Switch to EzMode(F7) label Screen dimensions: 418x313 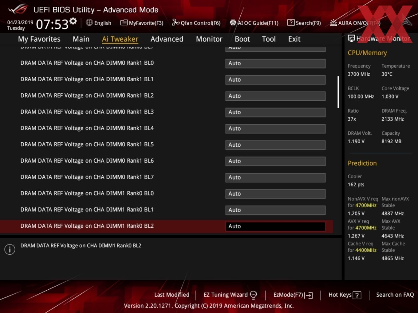coord(288,295)
